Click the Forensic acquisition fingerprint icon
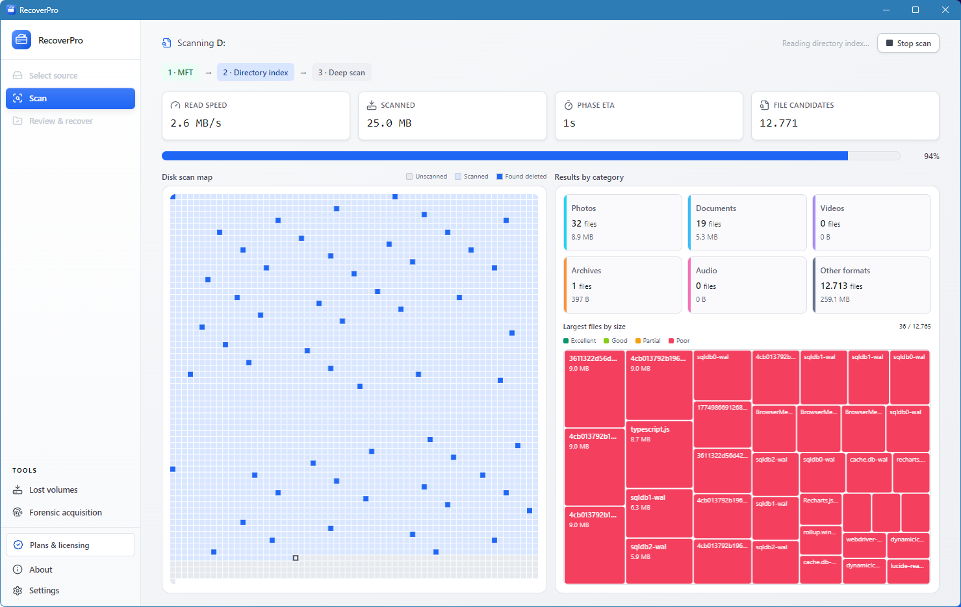 point(18,512)
